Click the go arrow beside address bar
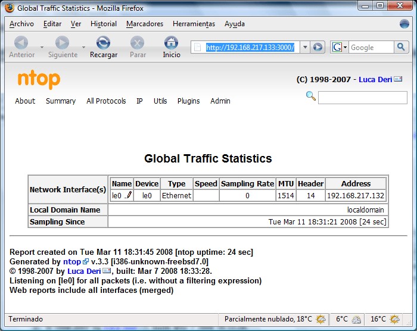417x331 pixels. (318, 48)
